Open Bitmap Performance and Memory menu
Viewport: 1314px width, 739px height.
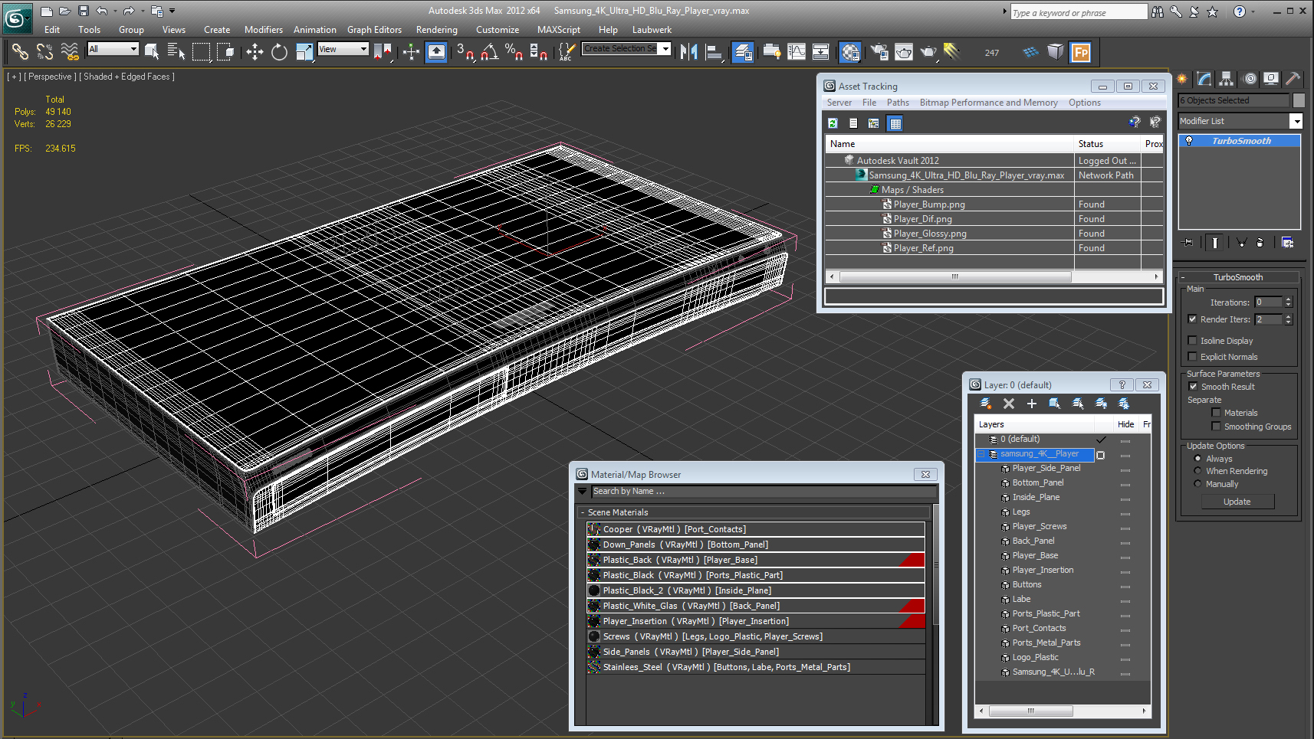(988, 103)
